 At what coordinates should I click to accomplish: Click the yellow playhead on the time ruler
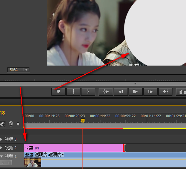(x=83, y=121)
